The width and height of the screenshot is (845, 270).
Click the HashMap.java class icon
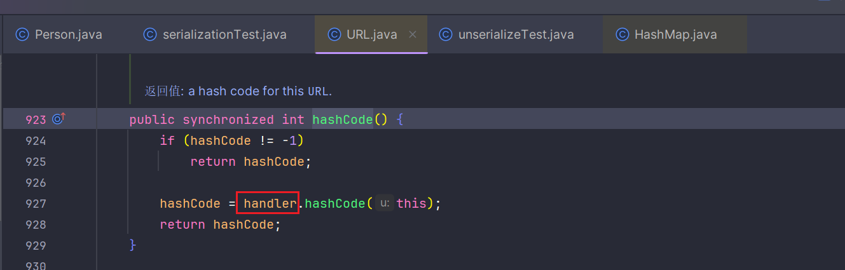point(622,35)
